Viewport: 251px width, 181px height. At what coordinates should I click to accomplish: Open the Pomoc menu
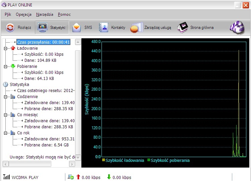(64, 14)
